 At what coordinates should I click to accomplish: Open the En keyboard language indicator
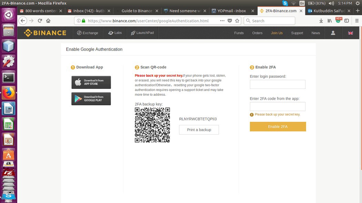302,3
